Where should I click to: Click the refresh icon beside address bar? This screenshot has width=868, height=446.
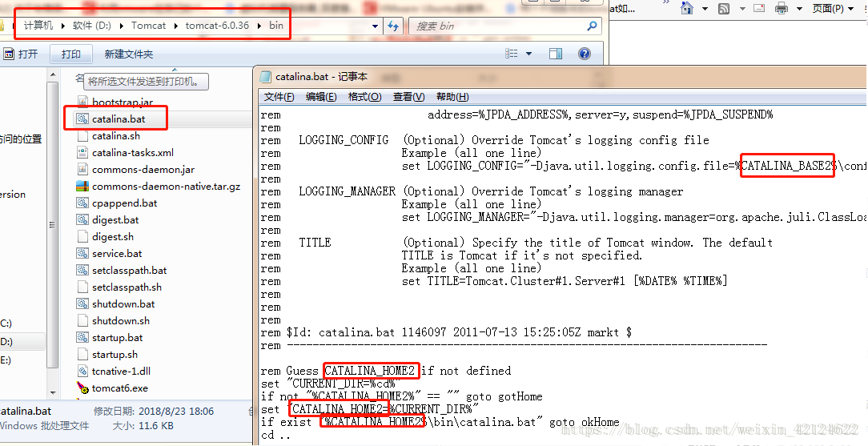tap(393, 26)
